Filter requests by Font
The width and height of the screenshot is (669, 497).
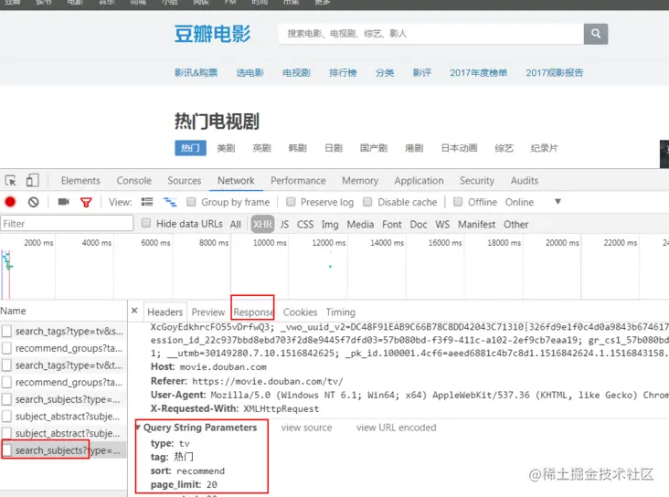point(392,225)
